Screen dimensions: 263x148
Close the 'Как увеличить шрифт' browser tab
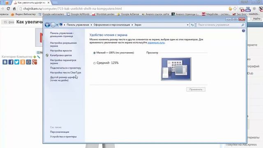tap(48, 3)
